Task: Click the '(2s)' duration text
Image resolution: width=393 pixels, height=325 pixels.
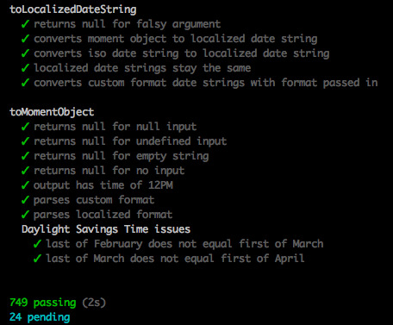Action: pos(94,303)
